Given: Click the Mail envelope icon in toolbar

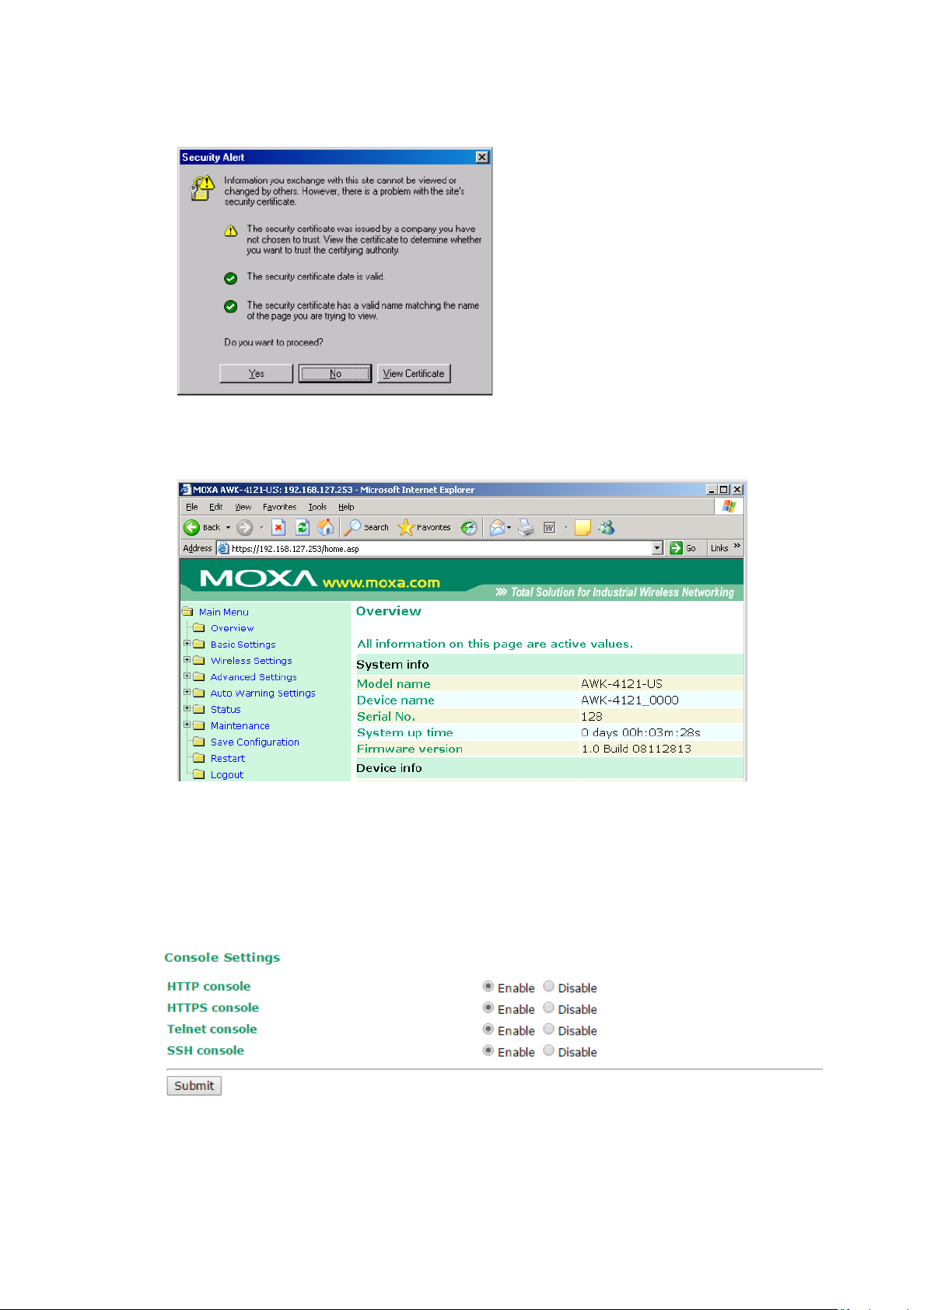Looking at the screenshot, I should pyautogui.click(x=497, y=528).
